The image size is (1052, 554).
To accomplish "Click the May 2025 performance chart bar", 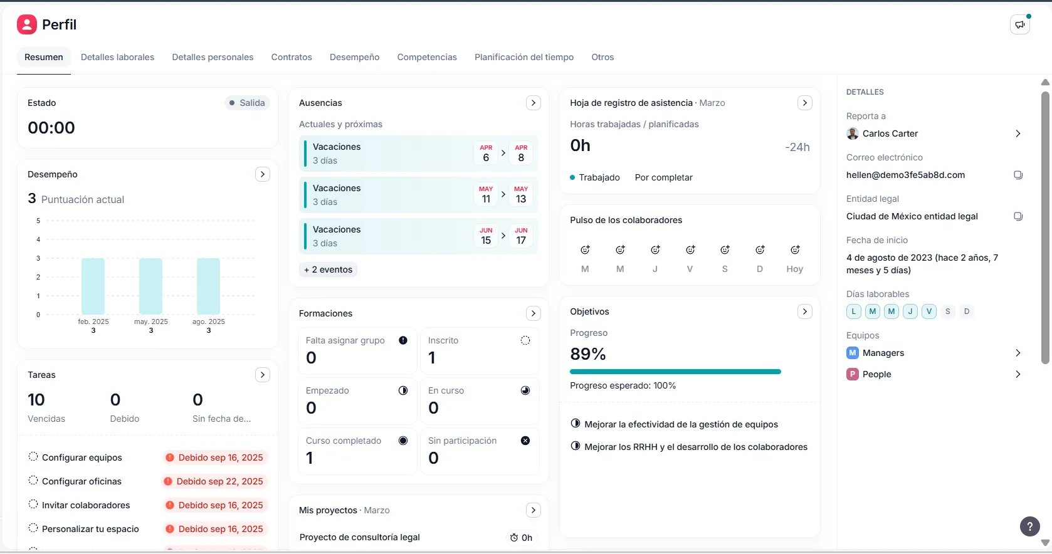I will [150, 286].
